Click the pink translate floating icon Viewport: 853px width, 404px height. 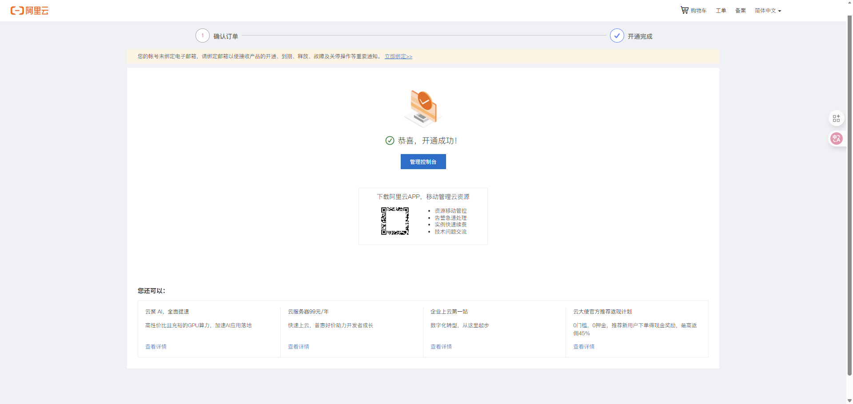pyautogui.click(x=836, y=139)
